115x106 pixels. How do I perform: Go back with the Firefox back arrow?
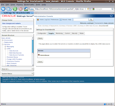pyautogui.click(x=3, y=9)
